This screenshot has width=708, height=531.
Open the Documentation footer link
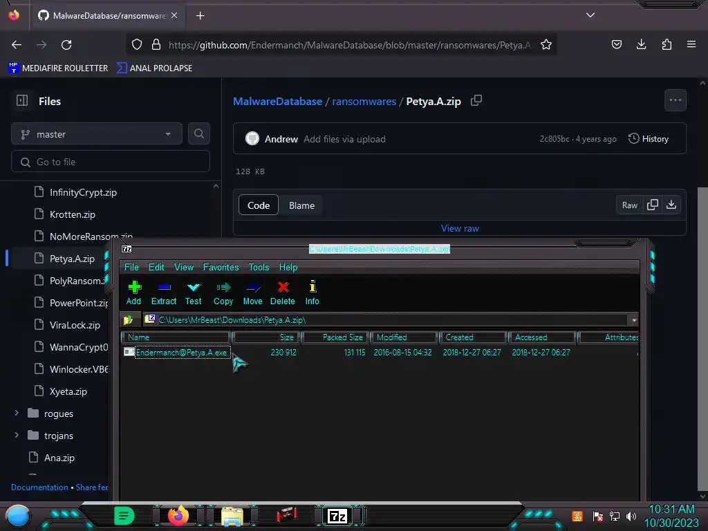coord(39,487)
